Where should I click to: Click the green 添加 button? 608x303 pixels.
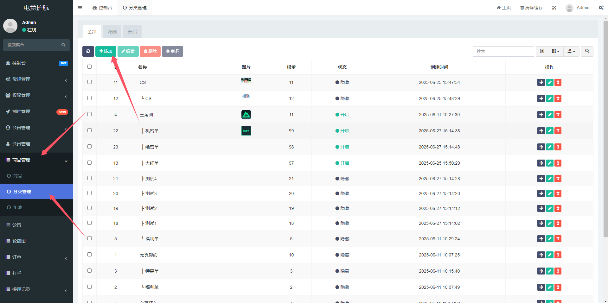(x=106, y=51)
